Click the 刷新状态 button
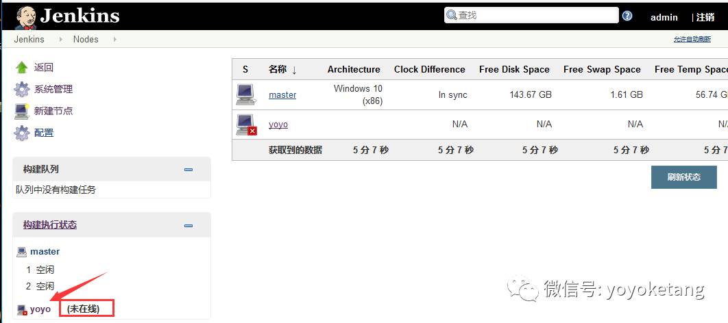 [x=684, y=177]
